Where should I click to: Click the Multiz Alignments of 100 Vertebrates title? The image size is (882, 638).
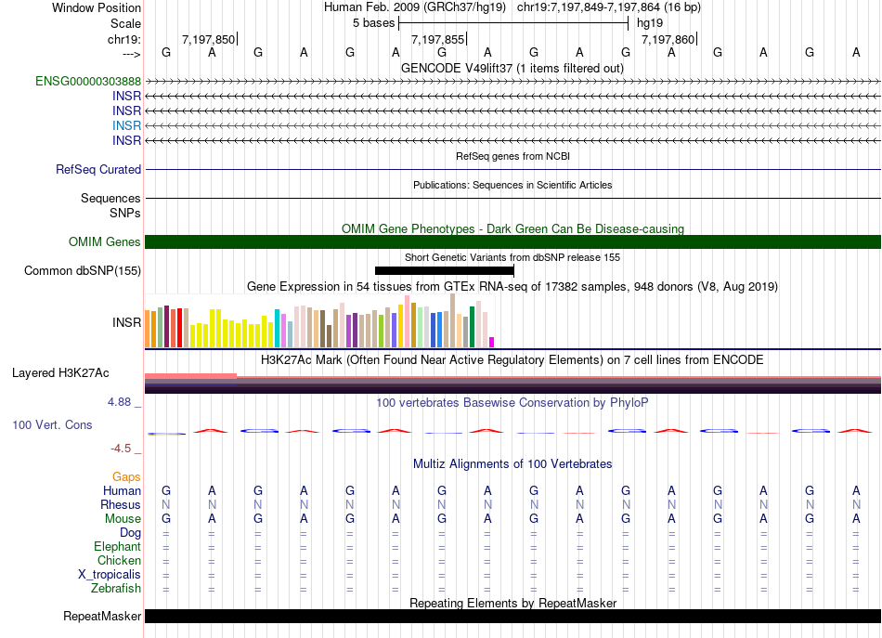pos(512,463)
